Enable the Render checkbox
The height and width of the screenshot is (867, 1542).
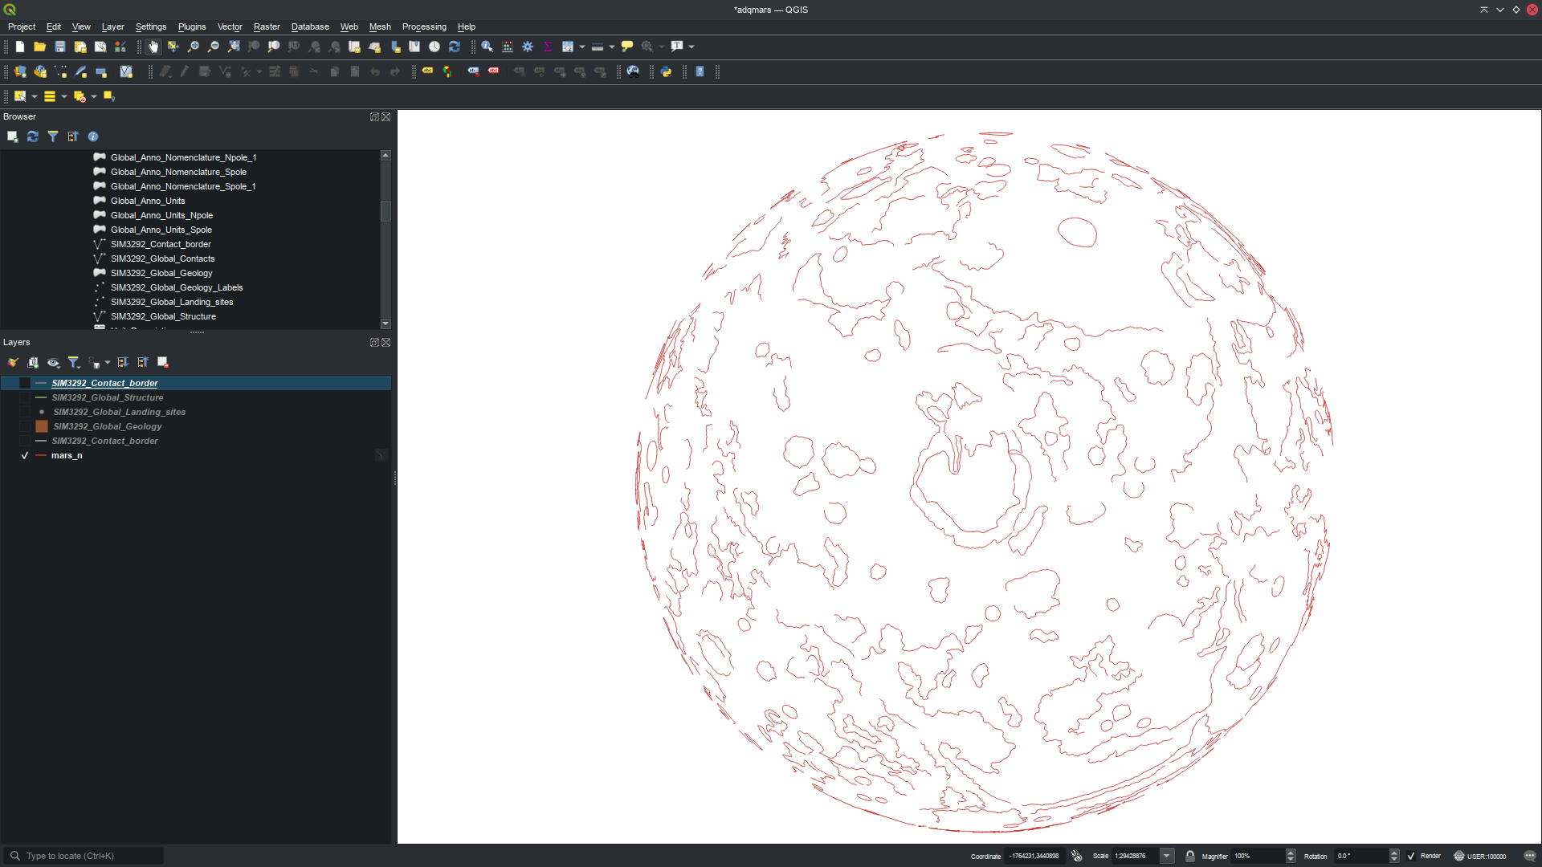[1412, 856]
